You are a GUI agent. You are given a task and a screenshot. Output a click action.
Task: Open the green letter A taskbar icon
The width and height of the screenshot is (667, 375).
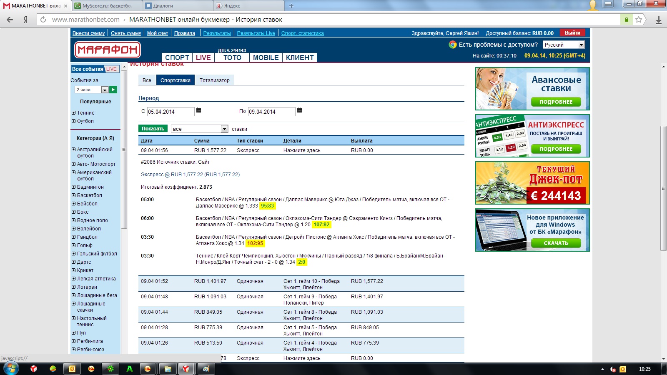130,369
